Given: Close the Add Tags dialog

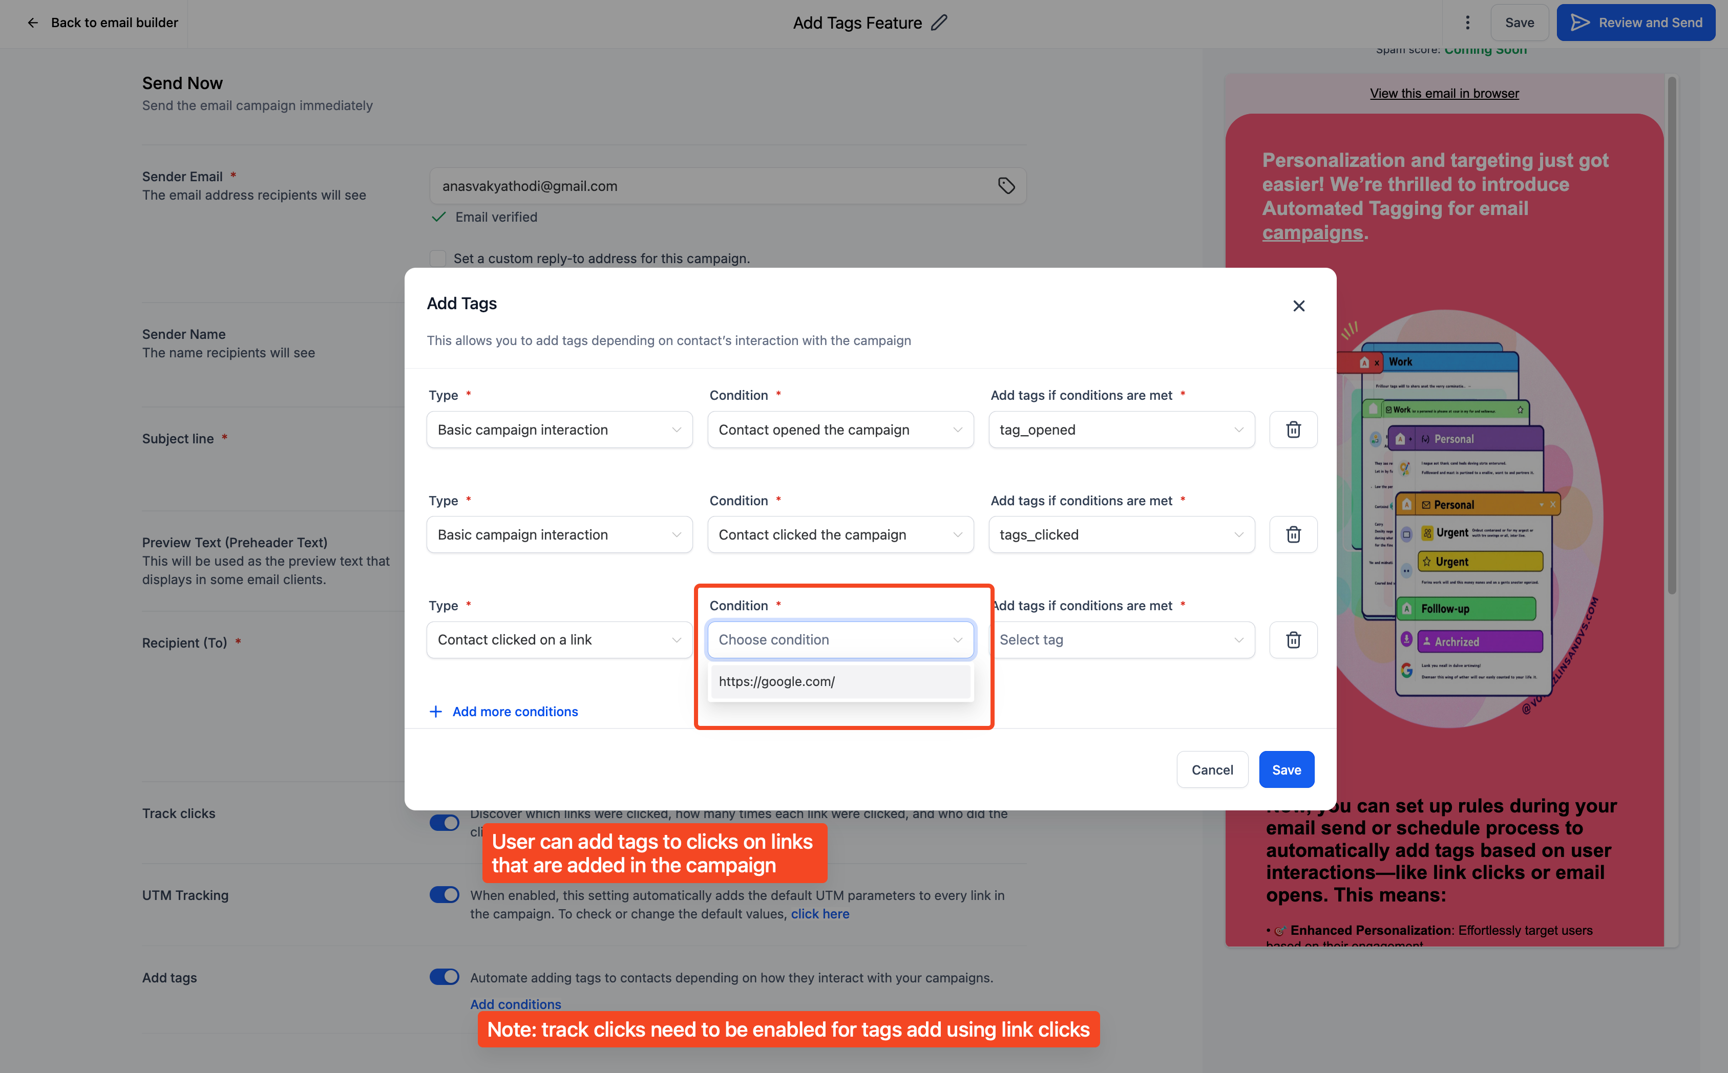Looking at the screenshot, I should (x=1298, y=306).
